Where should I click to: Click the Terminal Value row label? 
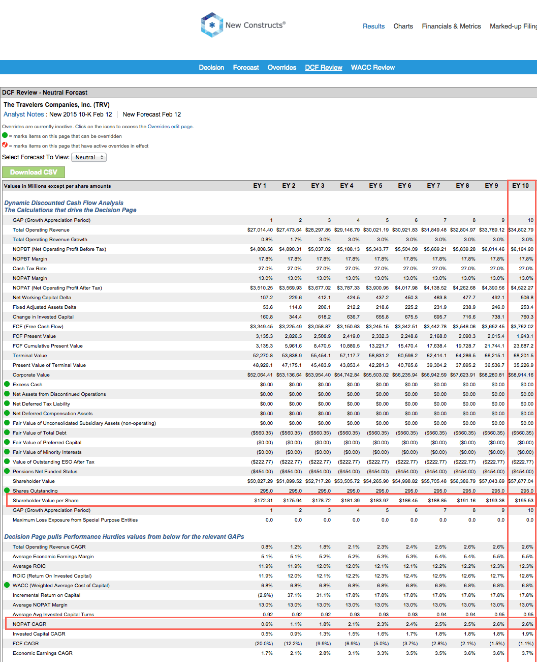(29, 356)
